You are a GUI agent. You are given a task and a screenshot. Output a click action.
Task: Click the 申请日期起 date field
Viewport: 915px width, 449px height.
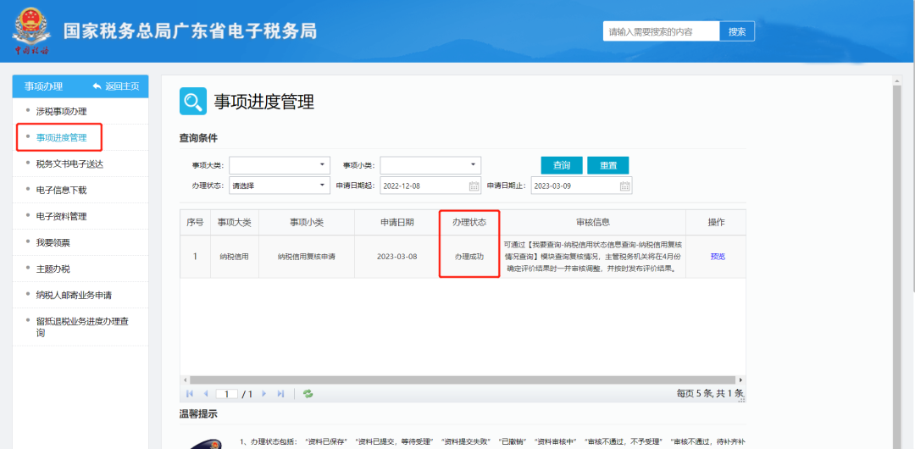[x=430, y=186]
